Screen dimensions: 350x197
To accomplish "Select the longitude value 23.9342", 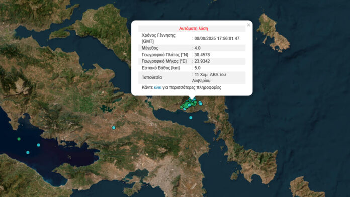I will click(x=202, y=61).
